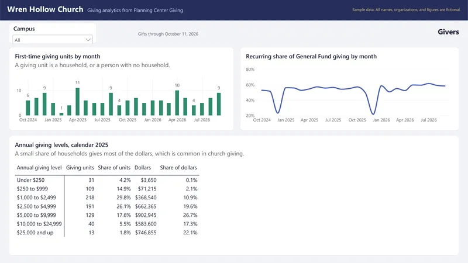
Task: Sort by the 'Dollars' column header
Action: (x=143, y=168)
